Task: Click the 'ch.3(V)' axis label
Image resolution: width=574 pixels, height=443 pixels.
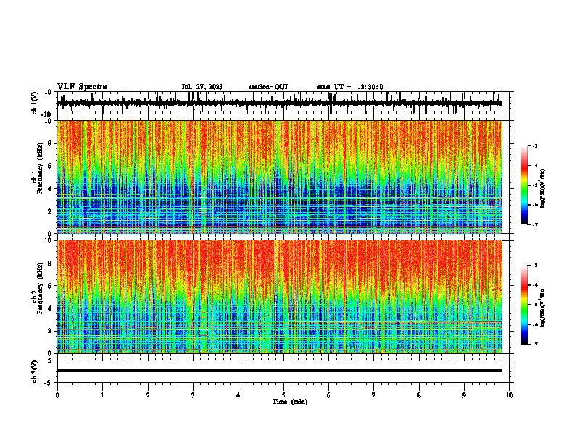Action: (35, 371)
